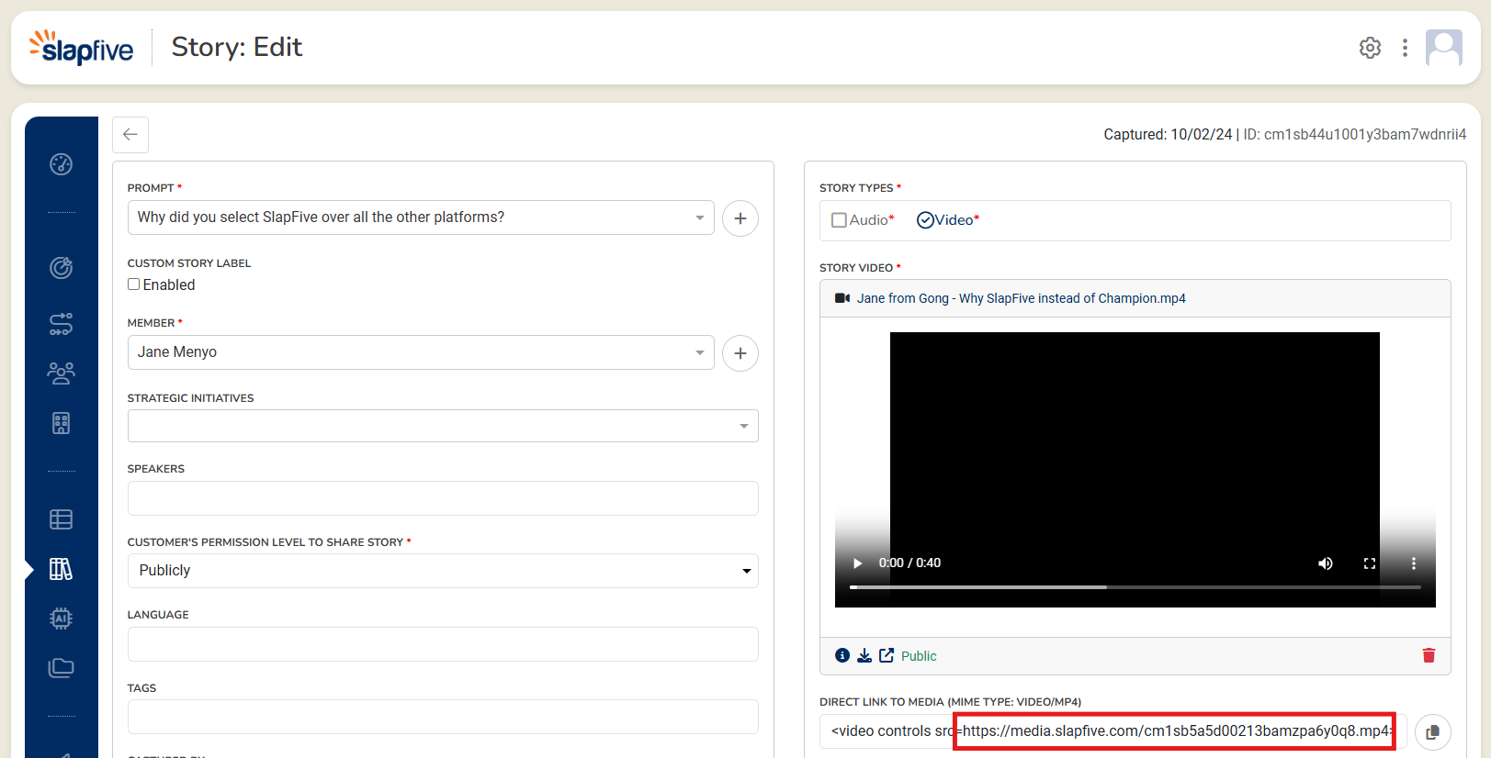Click the back arrow button
The image size is (1491, 758).
coord(130,135)
